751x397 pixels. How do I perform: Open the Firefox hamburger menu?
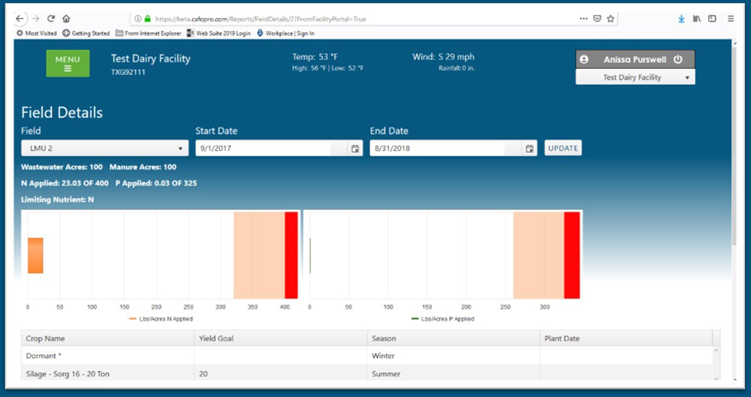tap(731, 19)
